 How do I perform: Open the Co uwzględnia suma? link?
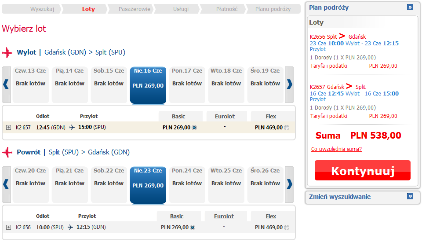[336, 149]
